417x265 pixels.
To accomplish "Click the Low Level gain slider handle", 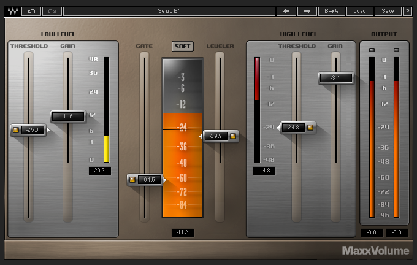I will tap(67, 117).
